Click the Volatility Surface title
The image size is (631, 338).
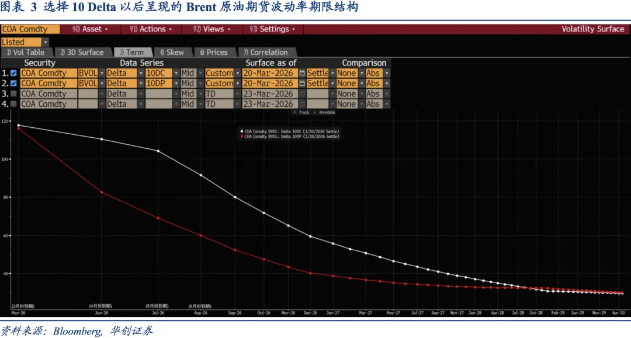(593, 29)
